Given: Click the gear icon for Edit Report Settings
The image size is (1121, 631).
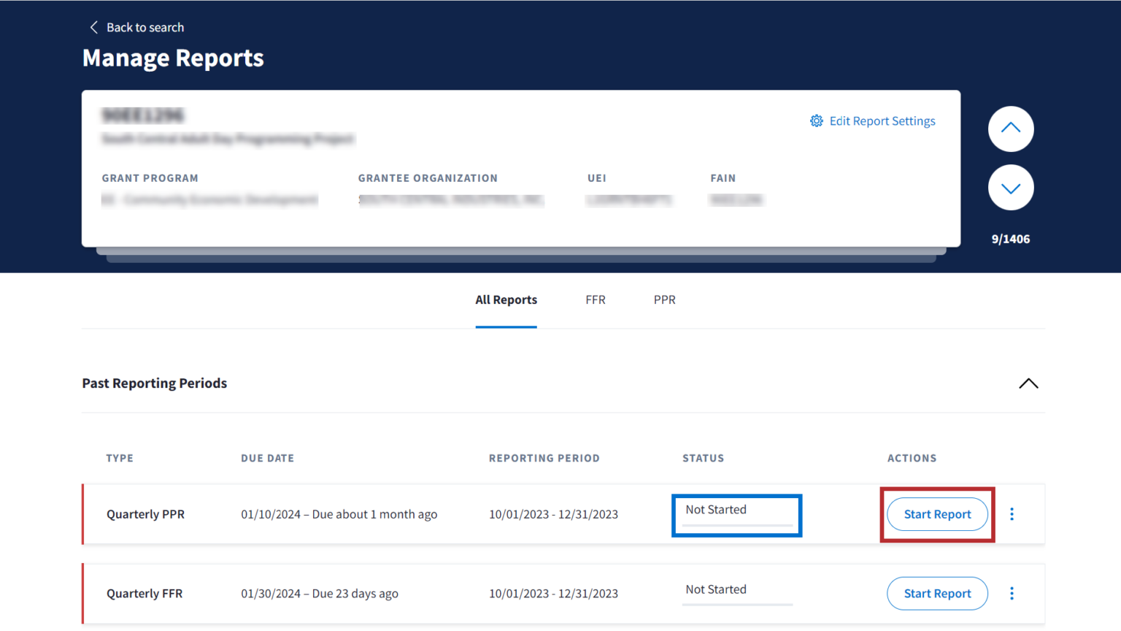Looking at the screenshot, I should pyautogui.click(x=816, y=121).
